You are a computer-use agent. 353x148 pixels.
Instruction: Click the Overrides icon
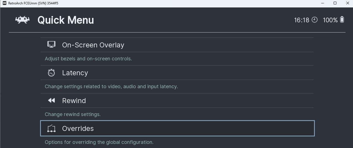point(51,128)
